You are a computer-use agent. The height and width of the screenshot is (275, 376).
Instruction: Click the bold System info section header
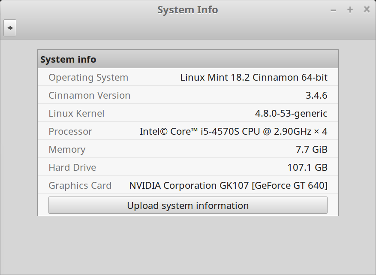68,60
